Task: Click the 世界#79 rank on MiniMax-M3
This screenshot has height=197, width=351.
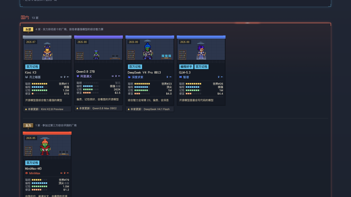Action: [x=64, y=180]
